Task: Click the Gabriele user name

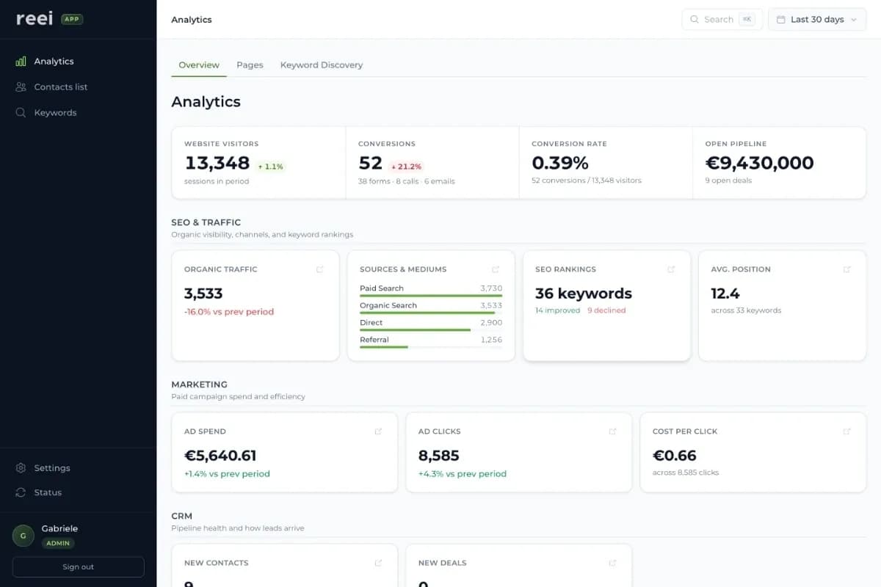Action: (x=59, y=528)
